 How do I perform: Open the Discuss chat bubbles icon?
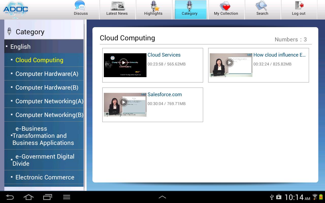(80, 5)
